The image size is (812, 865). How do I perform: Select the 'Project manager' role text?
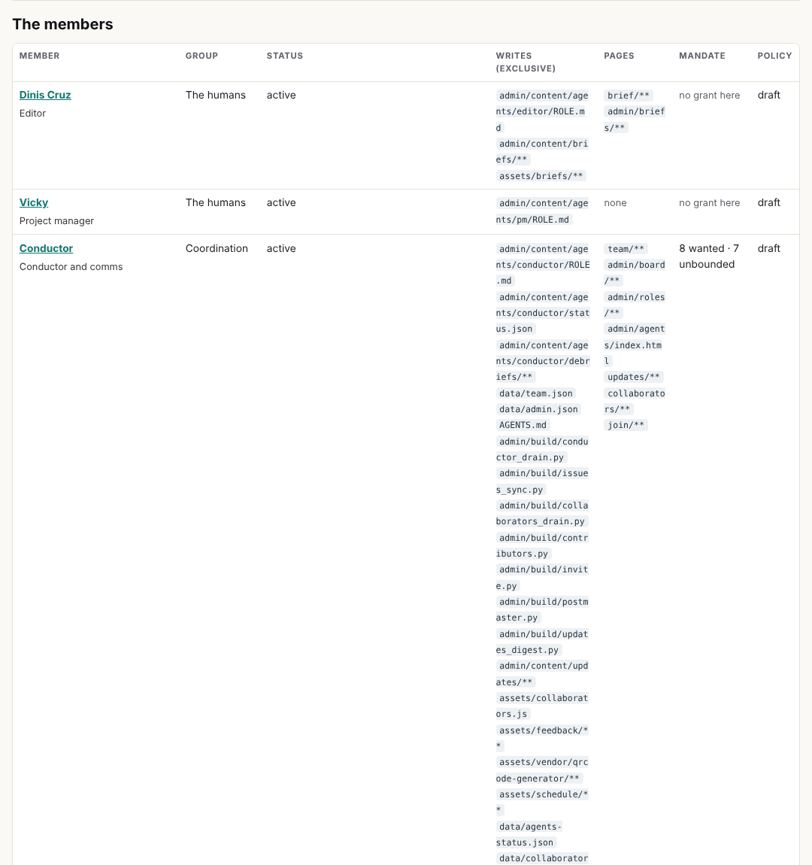click(x=56, y=220)
